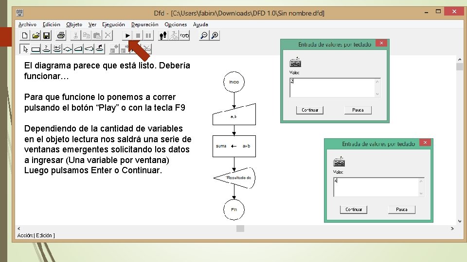Viewport: 467px width, 262px height.
Task: Click Pausa in lower input dialog
Action: pyautogui.click(x=401, y=210)
